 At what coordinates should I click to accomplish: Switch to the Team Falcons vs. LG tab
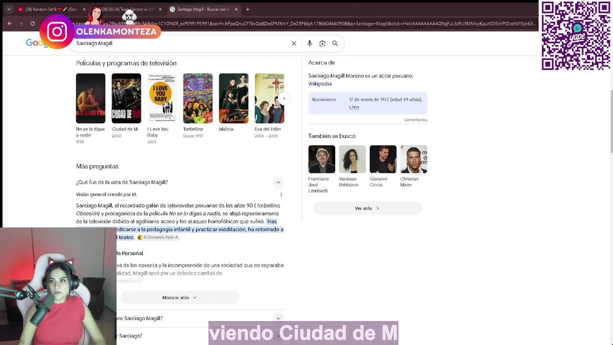point(127,9)
